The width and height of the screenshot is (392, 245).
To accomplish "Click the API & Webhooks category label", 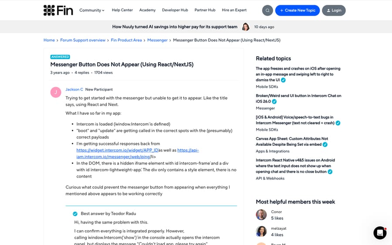I will pyautogui.click(x=270, y=178).
